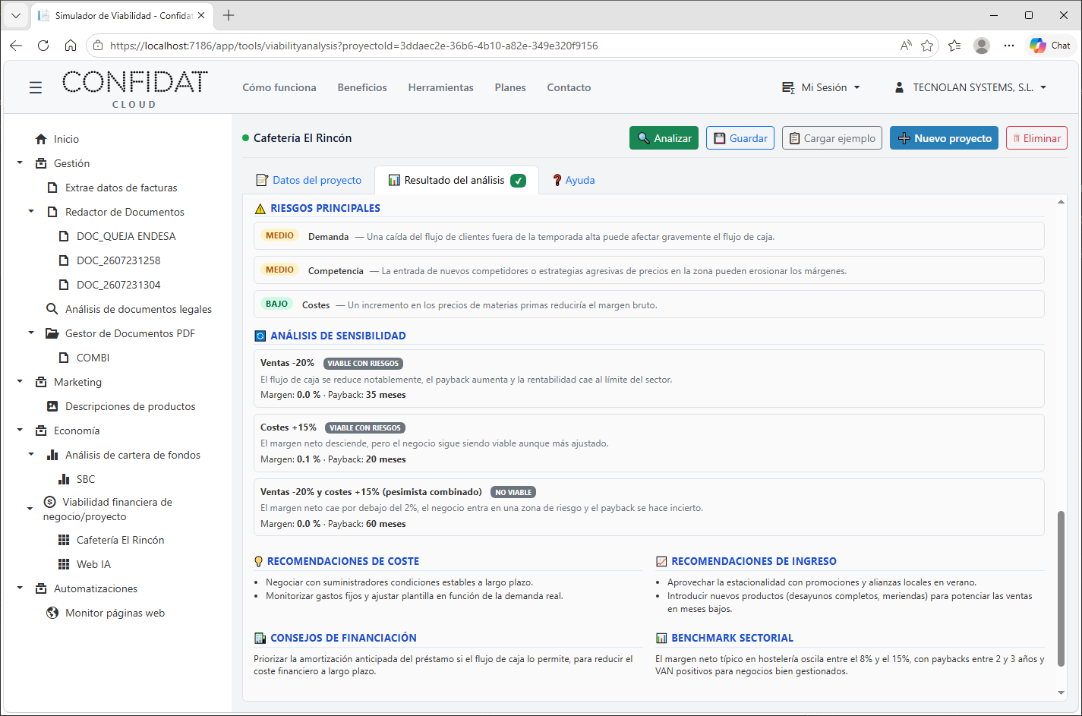Click the SBC bar chart icon

click(64, 479)
